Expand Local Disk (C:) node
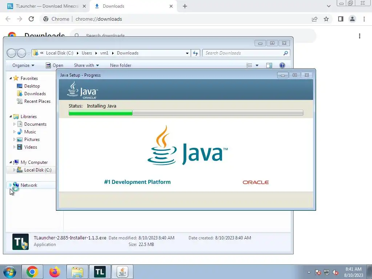The height and width of the screenshot is (279, 372). coord(14,170)
